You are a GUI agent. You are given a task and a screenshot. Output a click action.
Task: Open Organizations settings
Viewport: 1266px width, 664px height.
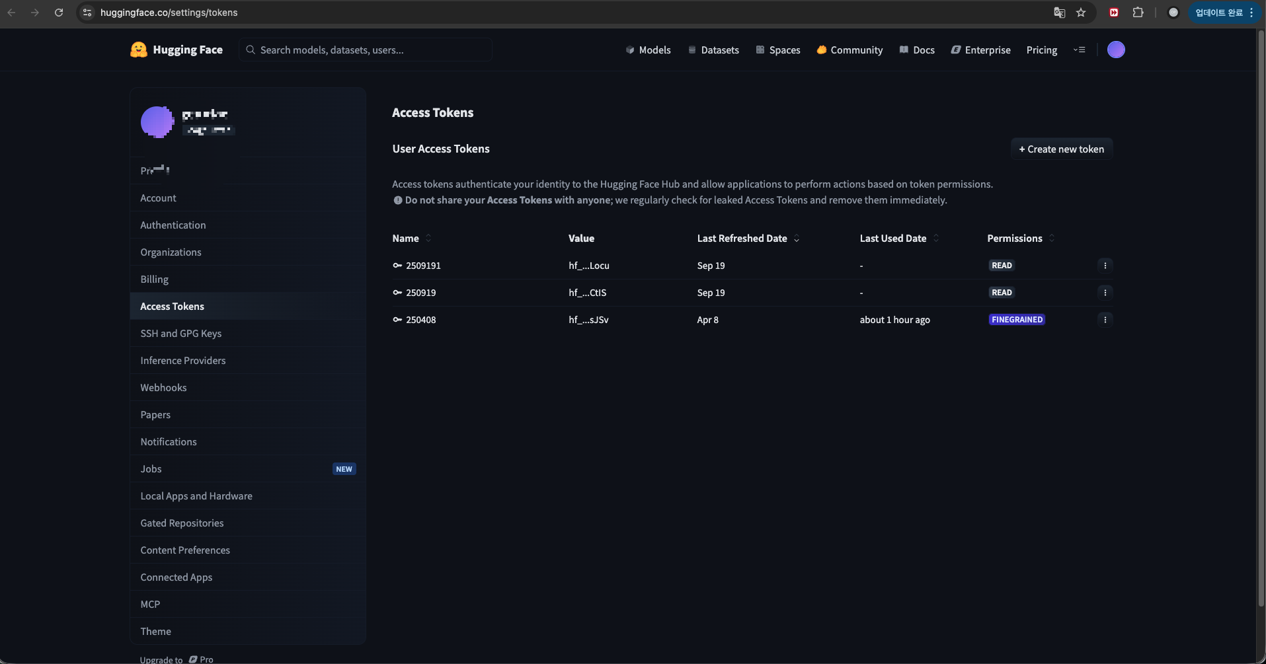tap(248, 252)
